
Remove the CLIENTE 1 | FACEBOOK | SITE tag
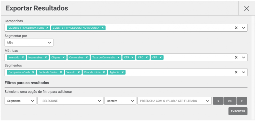pyautogui.click(x=47, y=28)
